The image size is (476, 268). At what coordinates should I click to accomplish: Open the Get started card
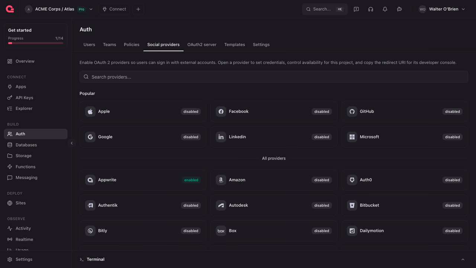[x=36, y=36]
